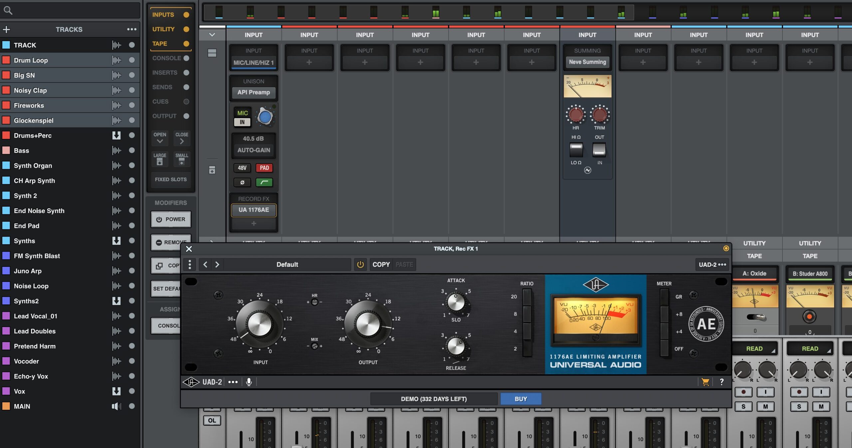The width and height of the screenshot is (852, 448).
Task: Click the Synths2 folder icon
Action: [116, 301]
